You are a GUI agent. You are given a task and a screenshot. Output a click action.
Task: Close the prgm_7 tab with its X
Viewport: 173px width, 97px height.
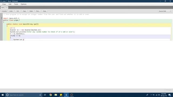click(7, 8)
